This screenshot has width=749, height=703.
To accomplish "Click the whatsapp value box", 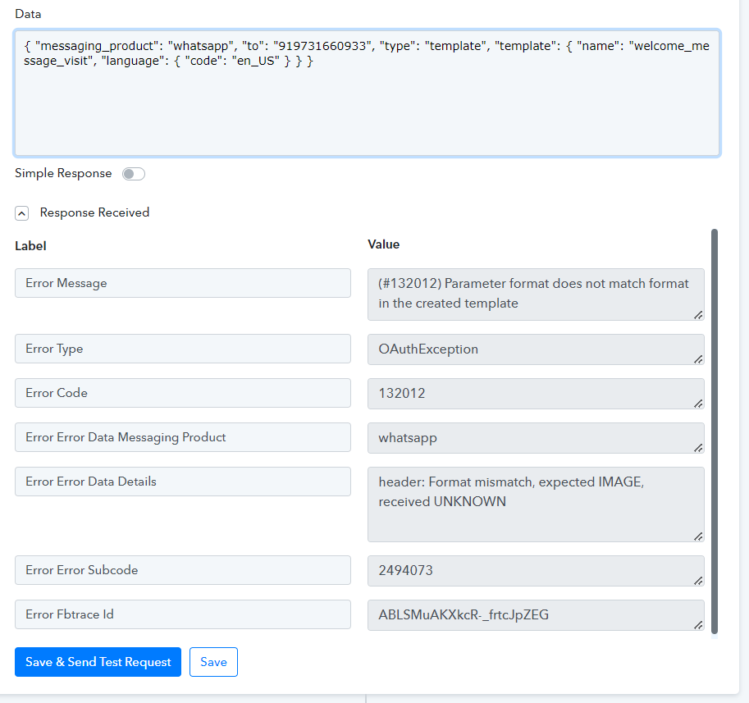I will pos(536,438).
